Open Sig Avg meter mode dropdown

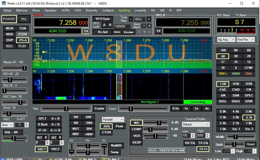pyautogui.click(x=226, y=40)
